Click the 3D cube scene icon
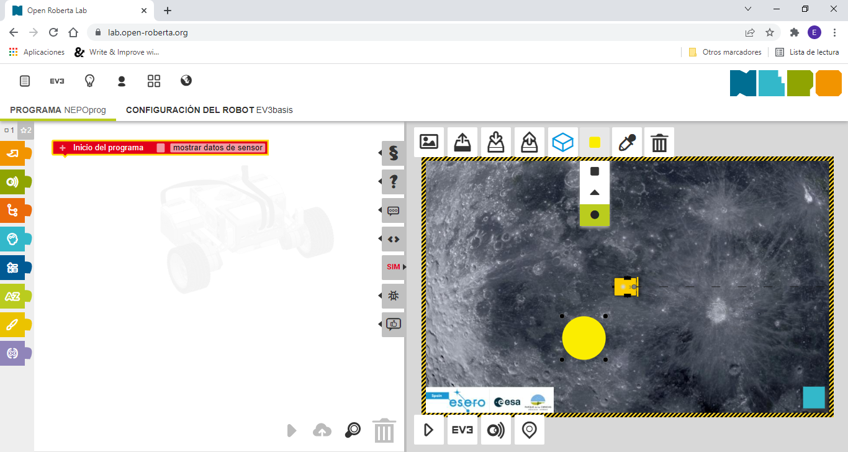This screenshot has height=452, width=848. (562, 143)
